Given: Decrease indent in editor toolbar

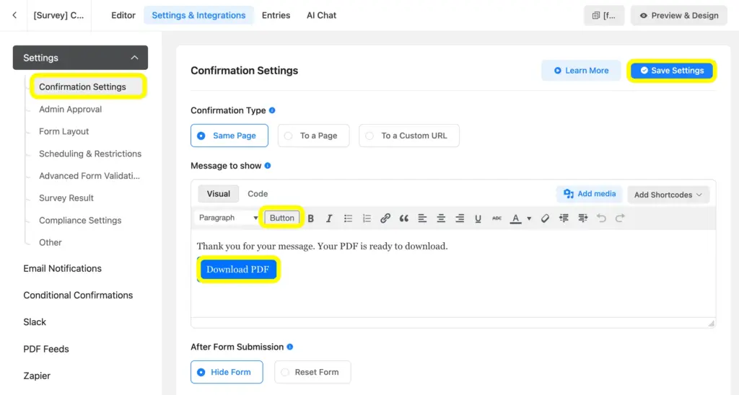Looking at the screenshot, I should [564, 218].
